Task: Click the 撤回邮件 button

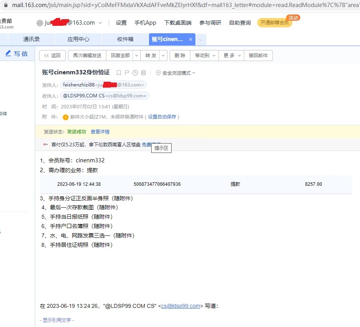Action: pos(258,56)
